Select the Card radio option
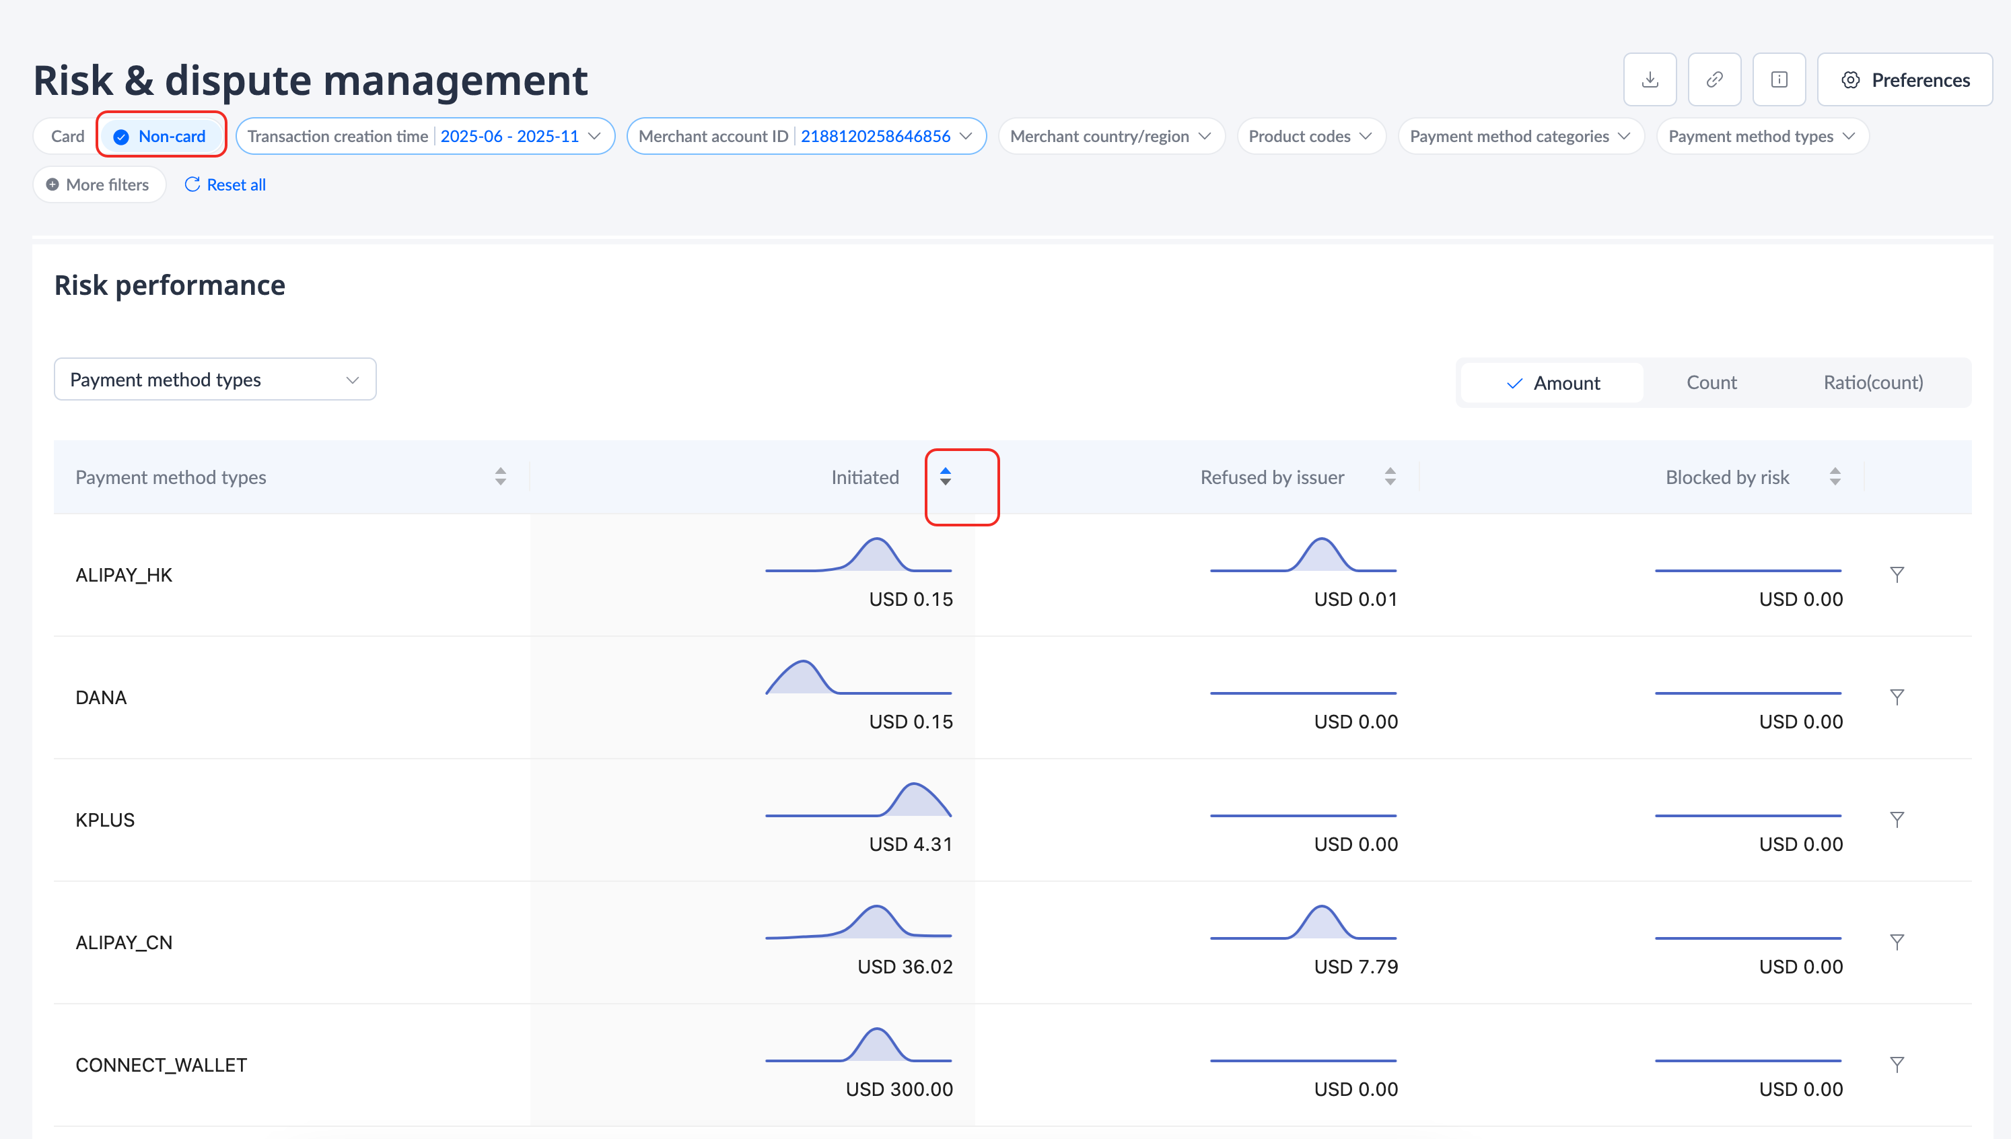2011x1139 pixels. (x=67, y=136)
